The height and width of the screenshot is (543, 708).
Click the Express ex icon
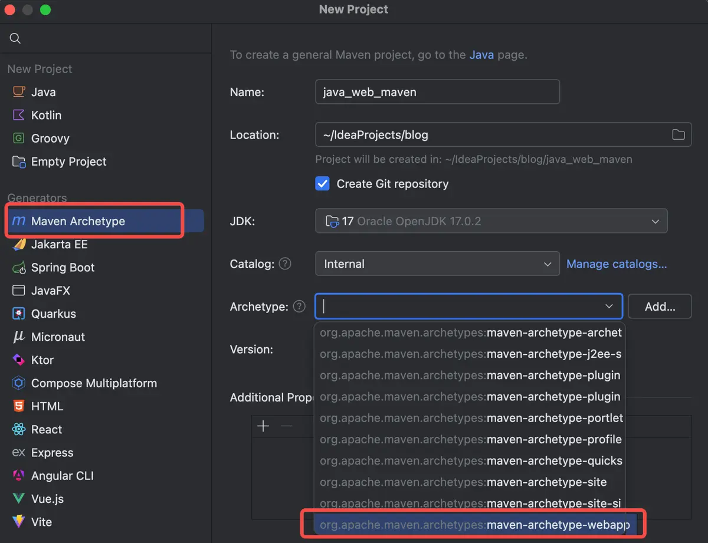tap(19, 453)
